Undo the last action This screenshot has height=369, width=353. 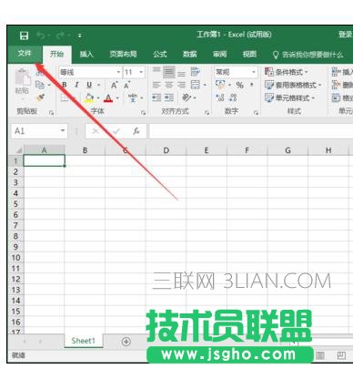(41, 36)
